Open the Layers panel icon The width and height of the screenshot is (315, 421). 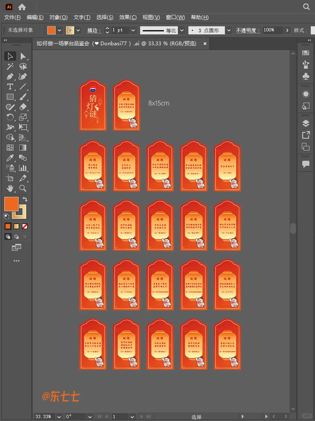306,123
